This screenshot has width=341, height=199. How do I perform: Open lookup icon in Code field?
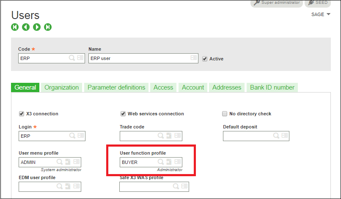tap(72, 58)
